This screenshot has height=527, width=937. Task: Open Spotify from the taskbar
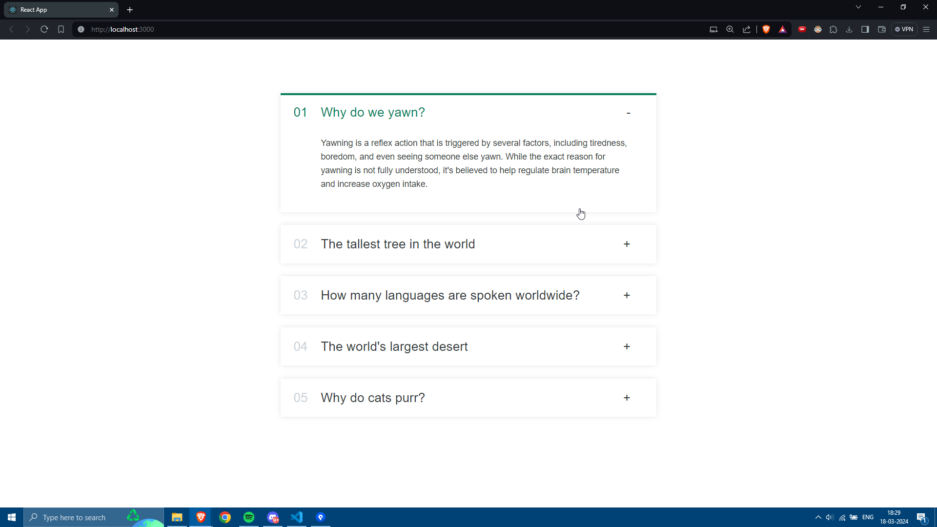[x=249, y=517]
